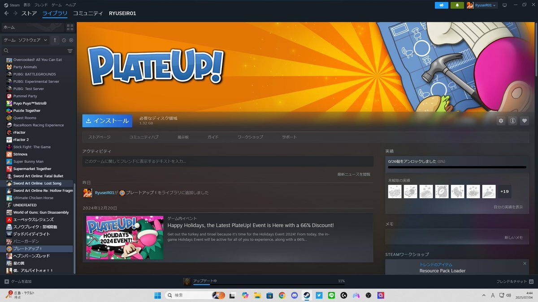Select Ultimate Chicken Horse in library
The height and width of the screenshot is (302, 538).
pyautogui.click(x=33, y=198)
